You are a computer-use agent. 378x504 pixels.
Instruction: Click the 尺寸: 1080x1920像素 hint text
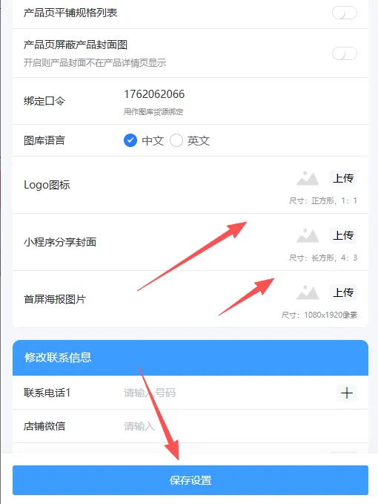click(319, 315)
